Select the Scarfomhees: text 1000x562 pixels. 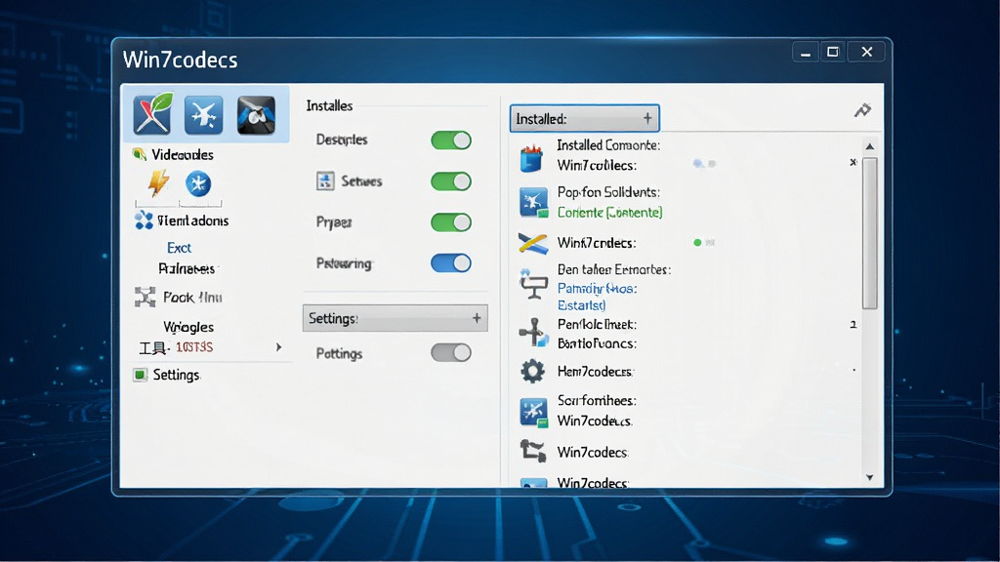(x=597, y=401)
